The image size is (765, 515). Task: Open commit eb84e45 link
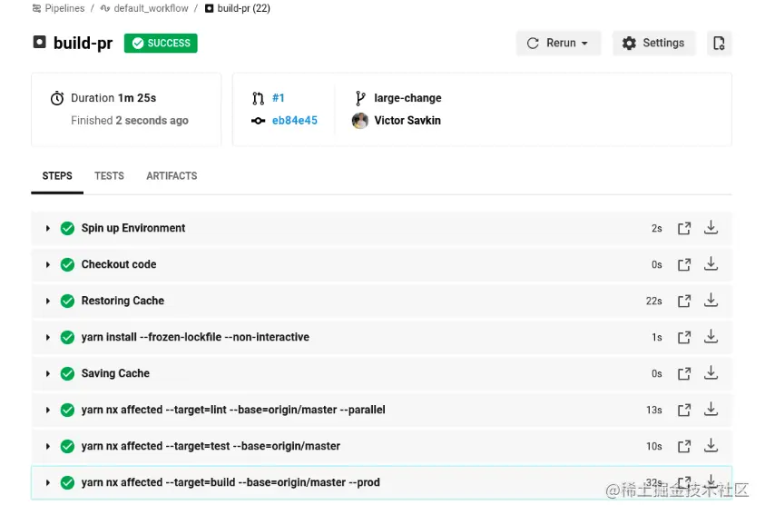295,121
